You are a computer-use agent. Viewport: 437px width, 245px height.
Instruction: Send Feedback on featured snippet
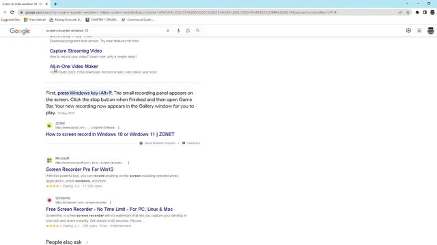click(191, 143)
